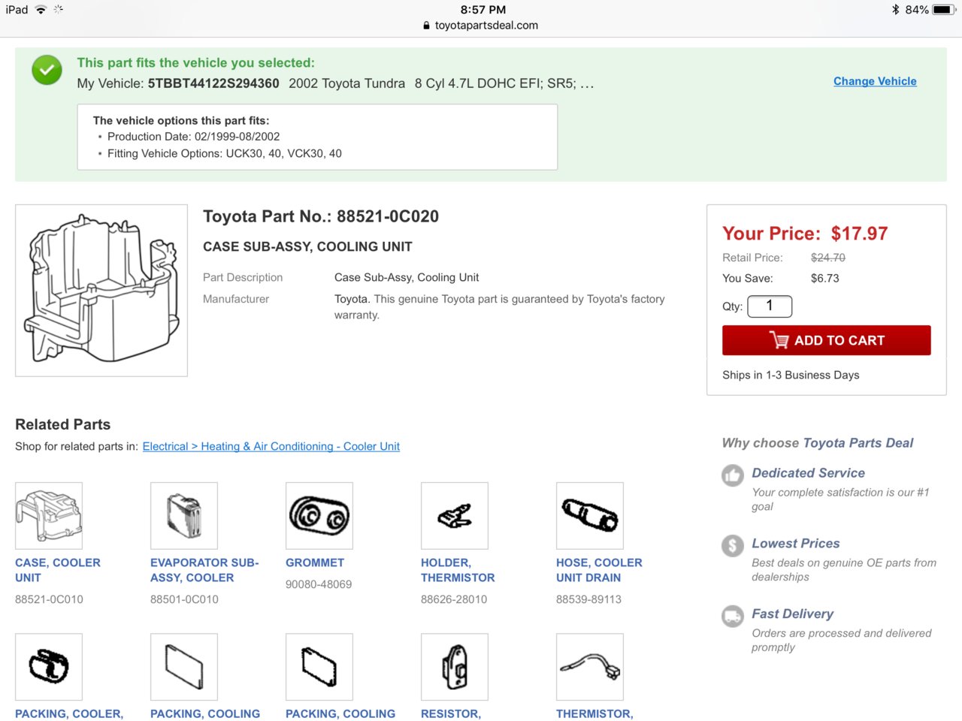
Task: Tap the toyotapartsdeal.com address bar
Action: coord(481,25)
